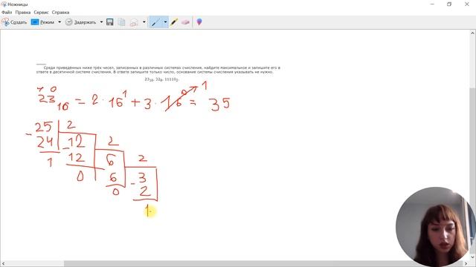
Task: Open the Сервис menu
Action: [42, 13]
